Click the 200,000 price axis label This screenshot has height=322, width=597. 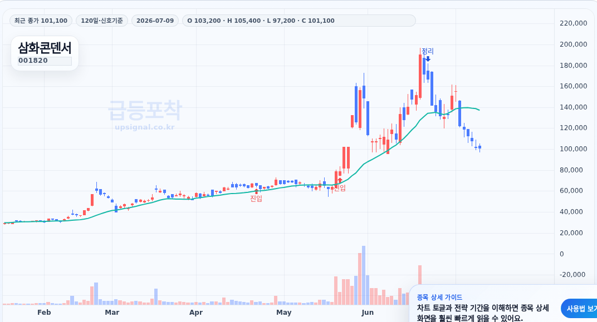tap(574, 44)
